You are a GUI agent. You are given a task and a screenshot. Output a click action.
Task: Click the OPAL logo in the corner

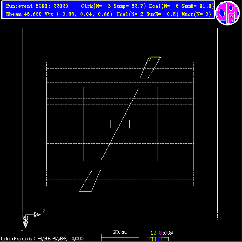pyautogui.click(x=228, y=13)
